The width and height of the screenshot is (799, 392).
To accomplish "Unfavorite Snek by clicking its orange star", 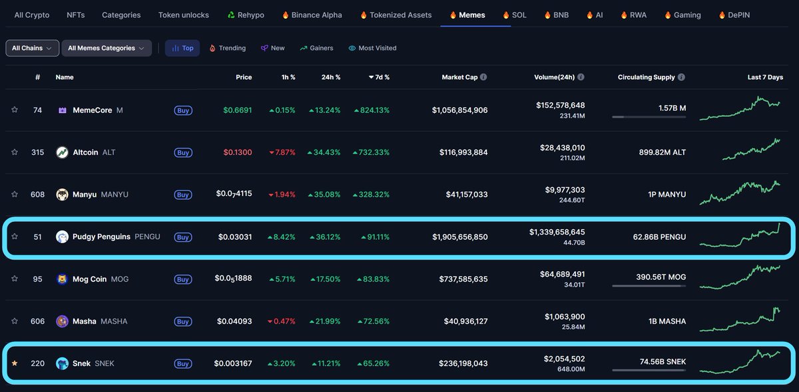I will (x=15, y=363).
